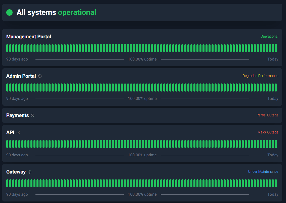286x203 pixels.
Task: Click the info icon next to Gateway
Action: coord(30,172)
